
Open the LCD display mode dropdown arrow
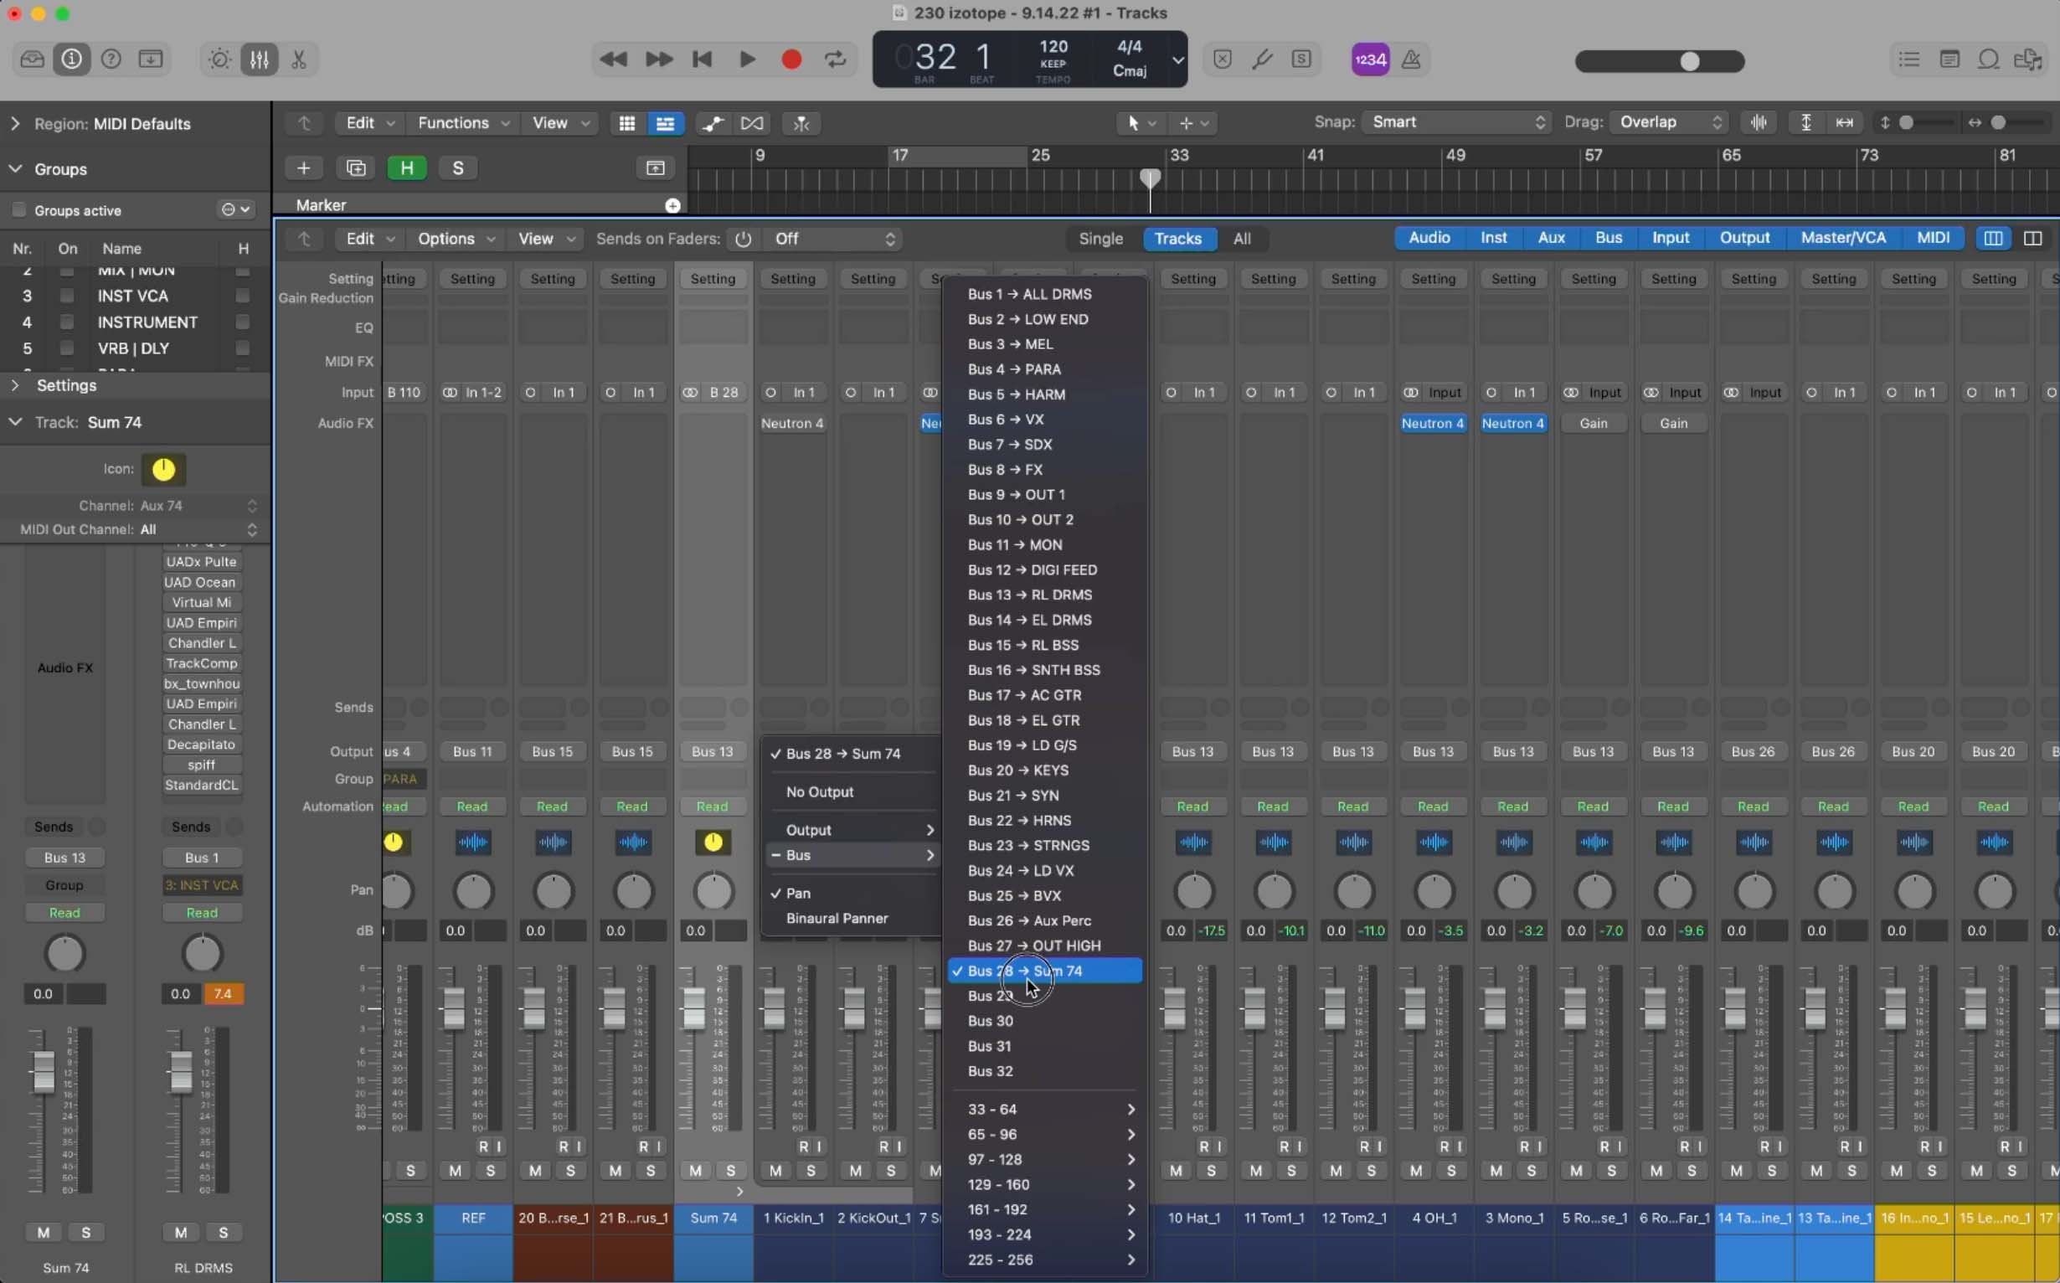tap(1178, 60)
